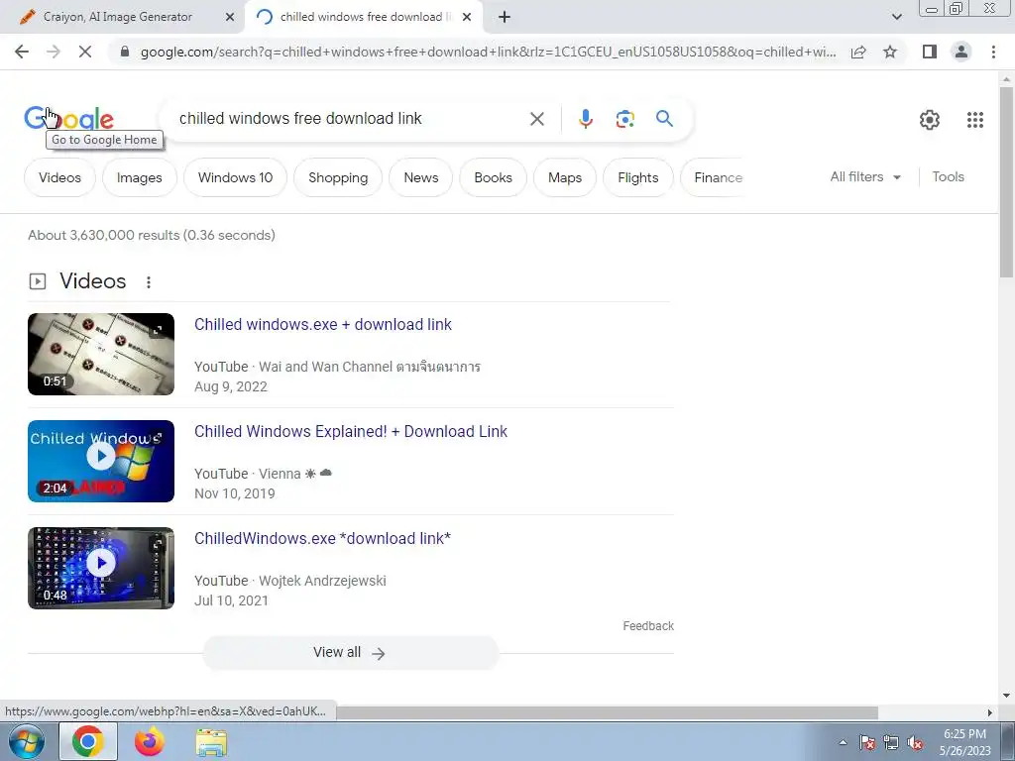
Task: Select the News filter chip
Action: click(420, 177)
